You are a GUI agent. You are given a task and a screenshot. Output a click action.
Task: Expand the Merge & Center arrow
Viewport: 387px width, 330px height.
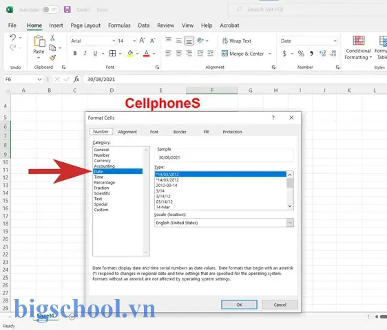click(270, 54)
